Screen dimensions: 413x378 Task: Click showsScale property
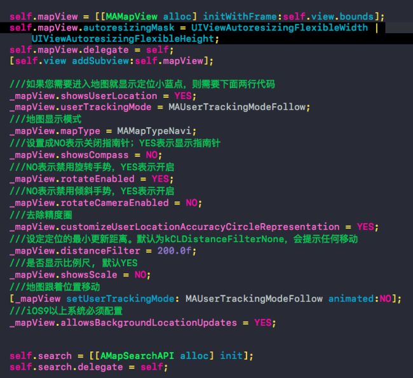click(89, 274)
